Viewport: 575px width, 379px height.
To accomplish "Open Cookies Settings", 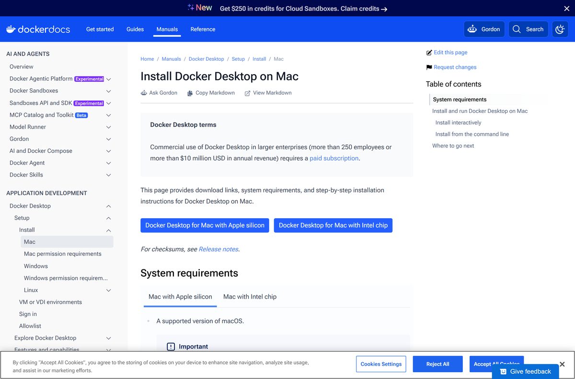I will pos(381,364).
